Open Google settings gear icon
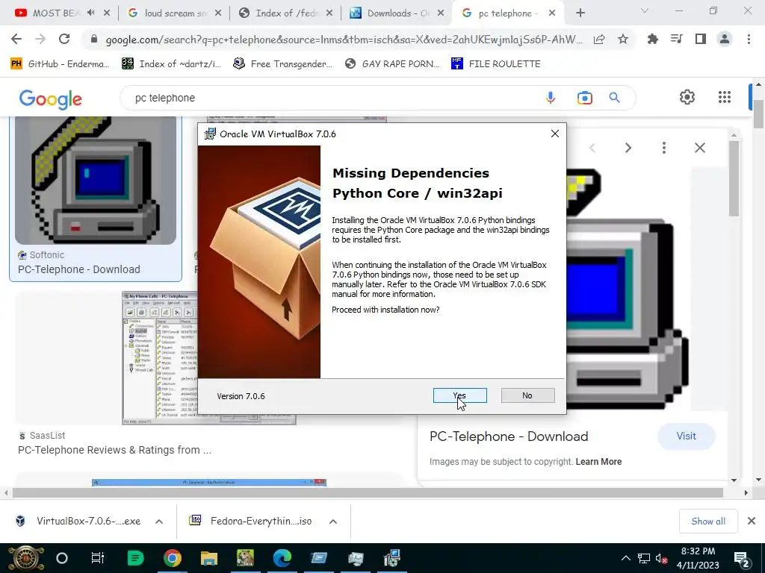The image size is (765, 573). click(x=687, y=97)
